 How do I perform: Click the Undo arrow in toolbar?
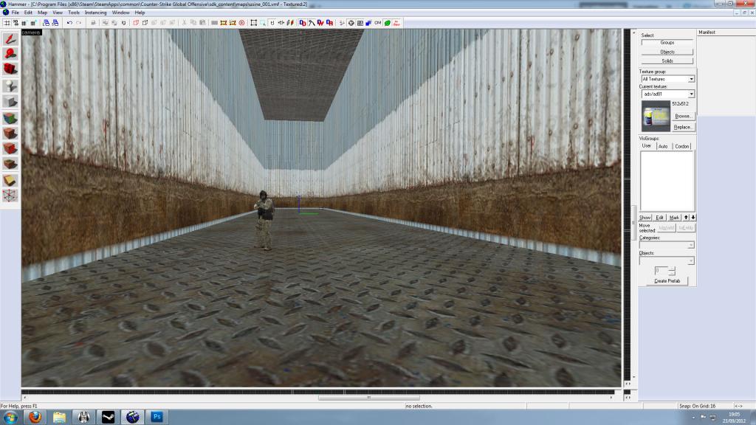click(70, 23)
